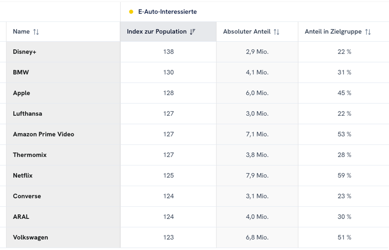Click sort arrows icon beside Absoluter Anteil

(x=276, y=32)
